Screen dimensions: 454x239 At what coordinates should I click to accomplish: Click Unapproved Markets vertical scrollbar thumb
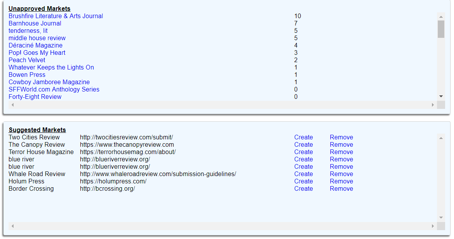coord(441,29)
